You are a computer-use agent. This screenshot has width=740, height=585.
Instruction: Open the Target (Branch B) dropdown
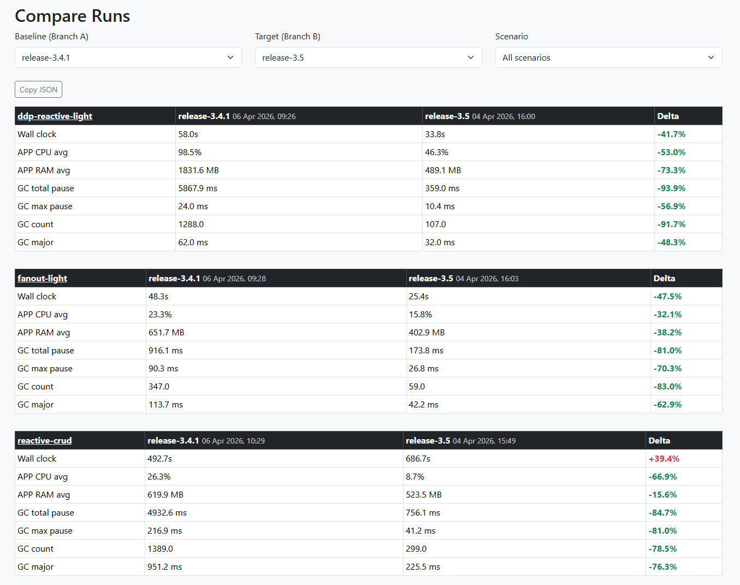click(x=368, y=57)
